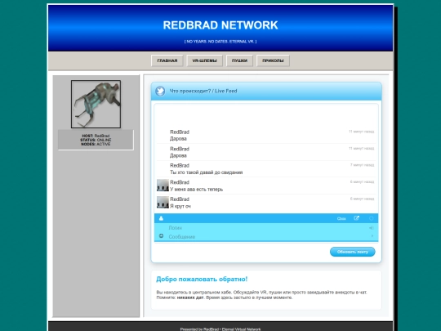Go to the ПУШКИ section
Viewport: 441px width, 331px height.
click(239, 60)
